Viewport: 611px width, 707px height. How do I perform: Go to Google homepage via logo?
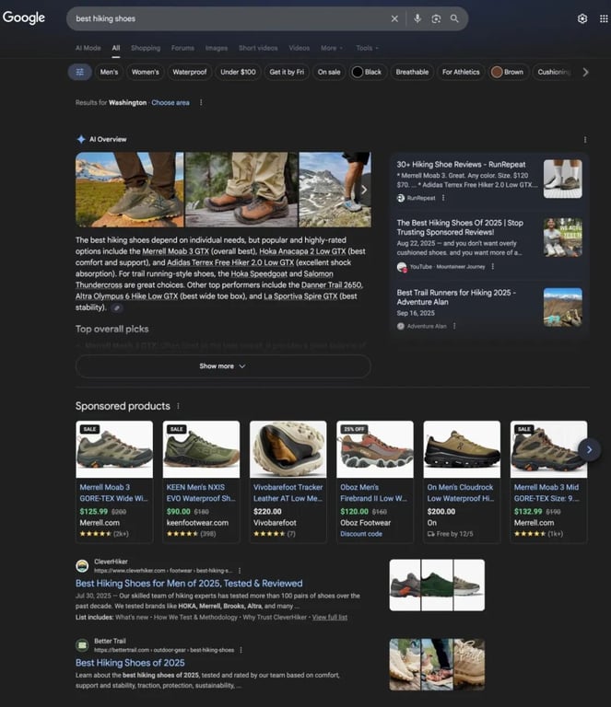pos(24,17)
